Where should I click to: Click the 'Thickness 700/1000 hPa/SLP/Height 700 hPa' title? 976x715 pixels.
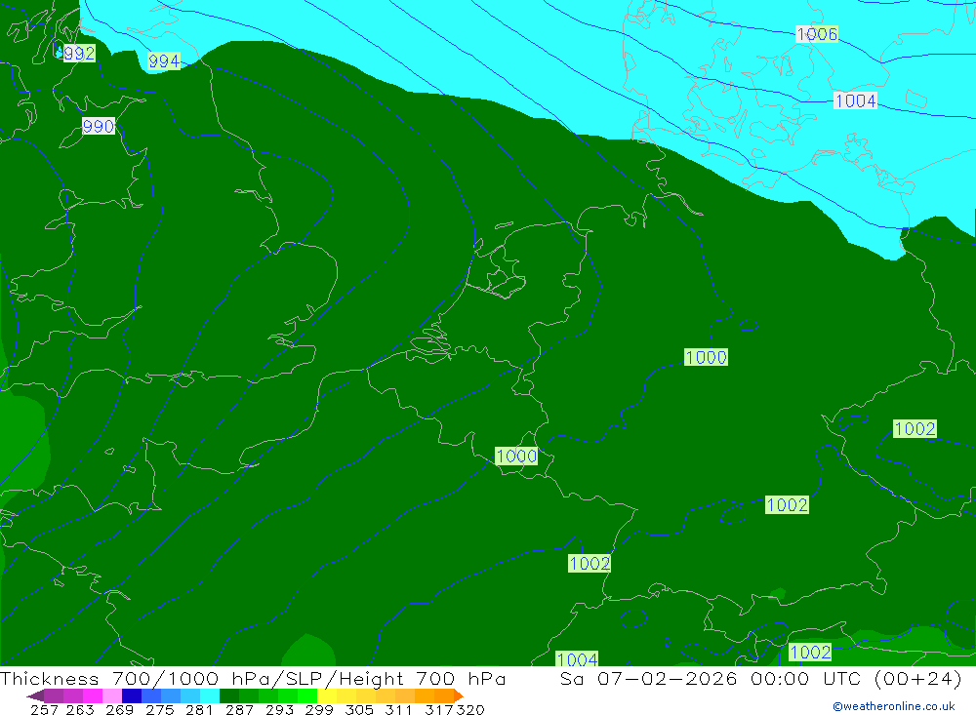click(253, 678)
